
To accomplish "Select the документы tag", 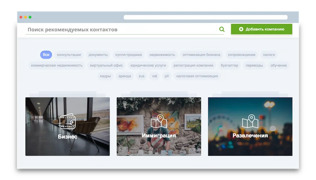I will coord(98,55).
